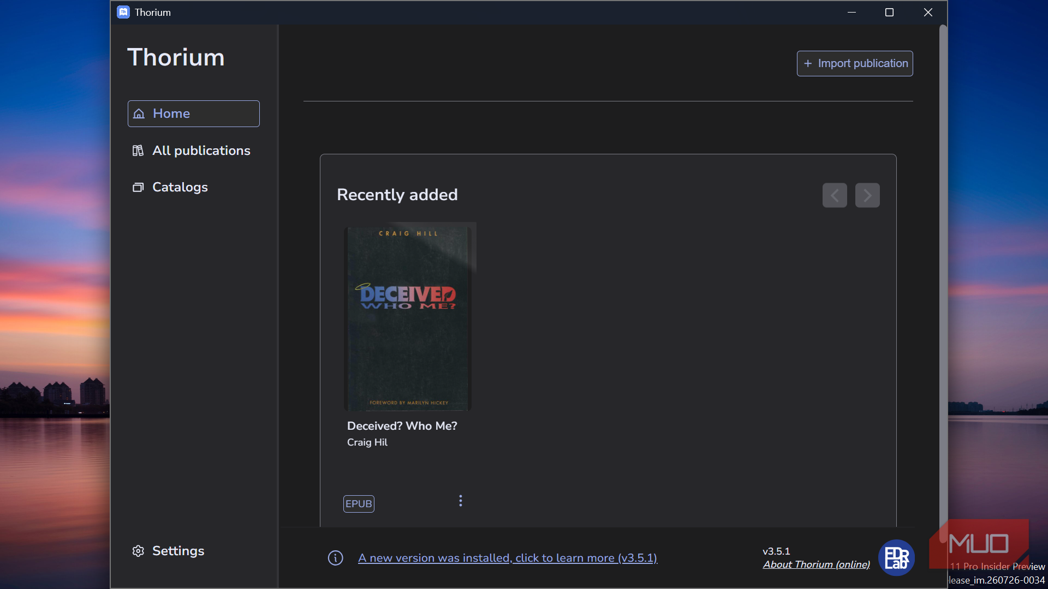Close the Thorium window
The image size is (1048, 589).
928,12
